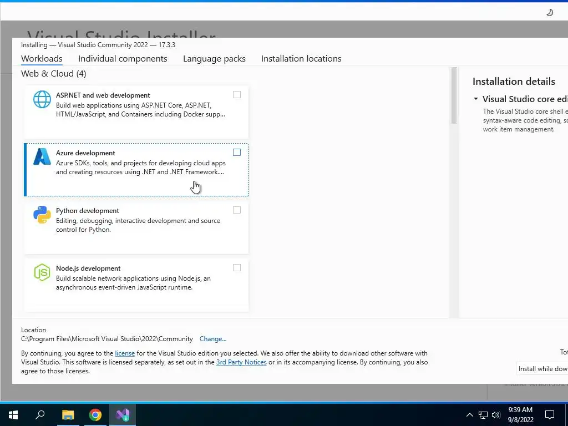Viewport: 568px width, 426px height.
Task: Go to the Language packs tab
Action: [214, 59]
